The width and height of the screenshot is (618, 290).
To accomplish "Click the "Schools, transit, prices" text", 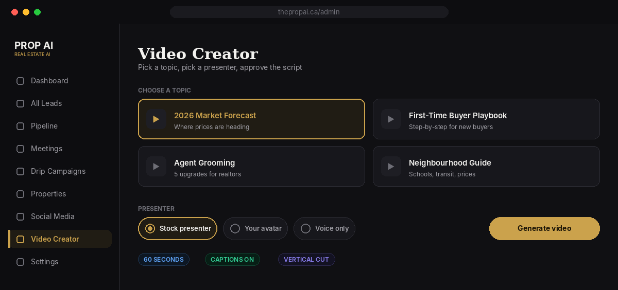I will (x=442, y=174).
